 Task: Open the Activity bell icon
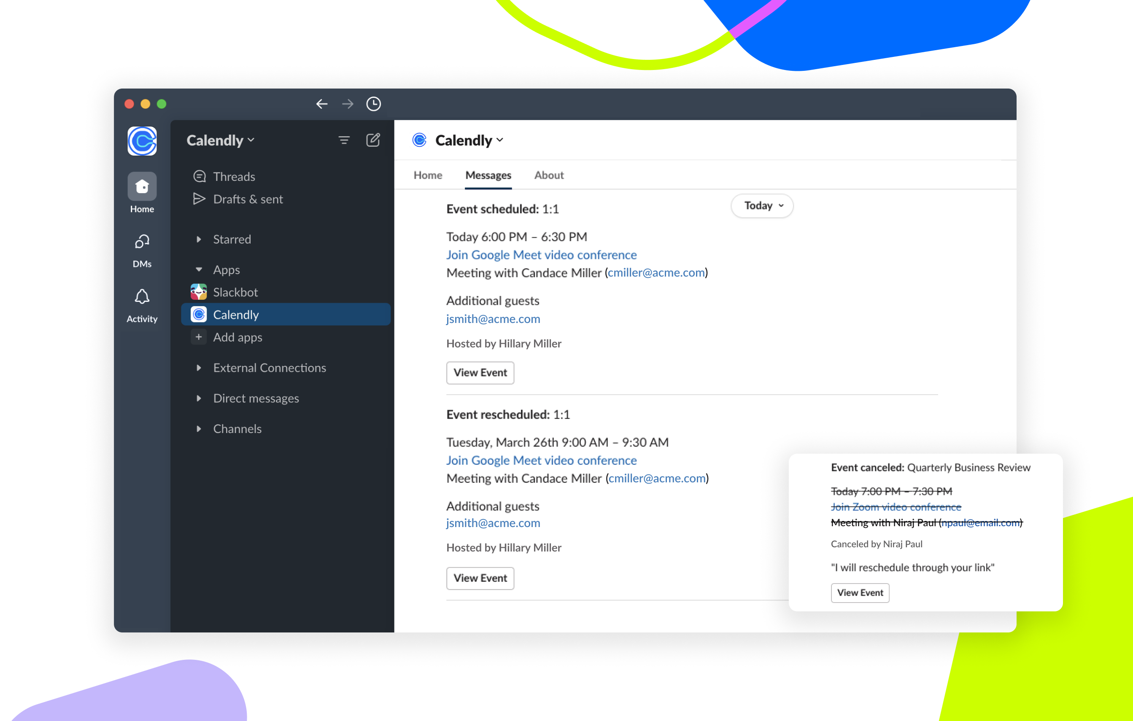click(142, 297)
